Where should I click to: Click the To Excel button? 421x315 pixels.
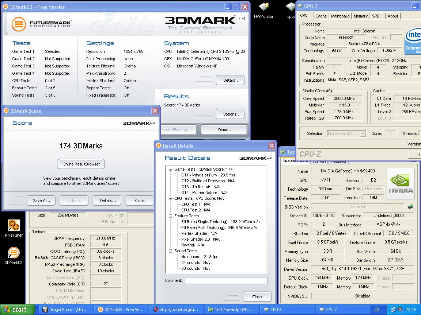74,201
